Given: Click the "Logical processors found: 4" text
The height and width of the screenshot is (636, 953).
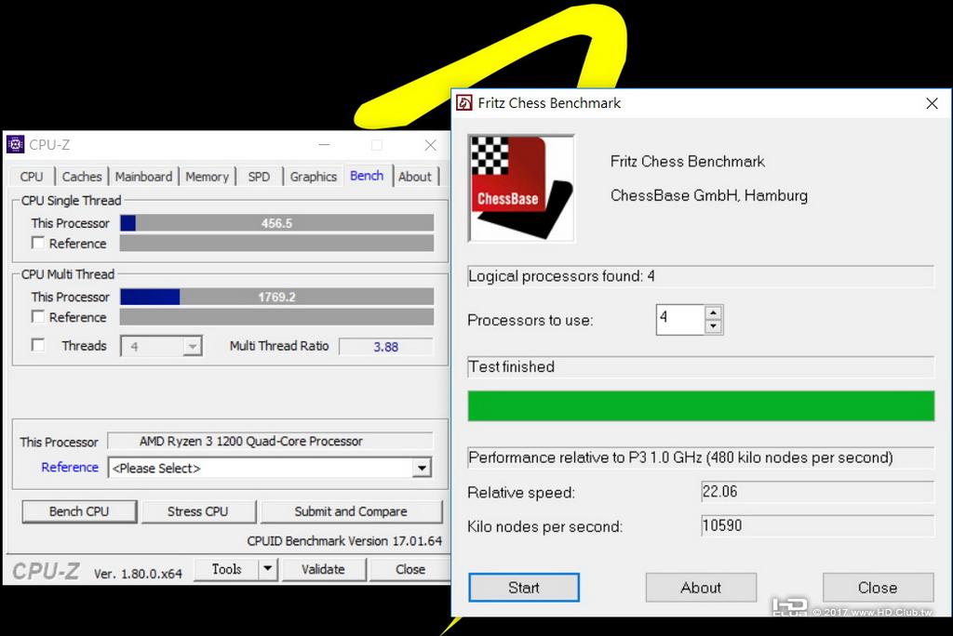Looking at the screenshot, I should pos(561,276).
